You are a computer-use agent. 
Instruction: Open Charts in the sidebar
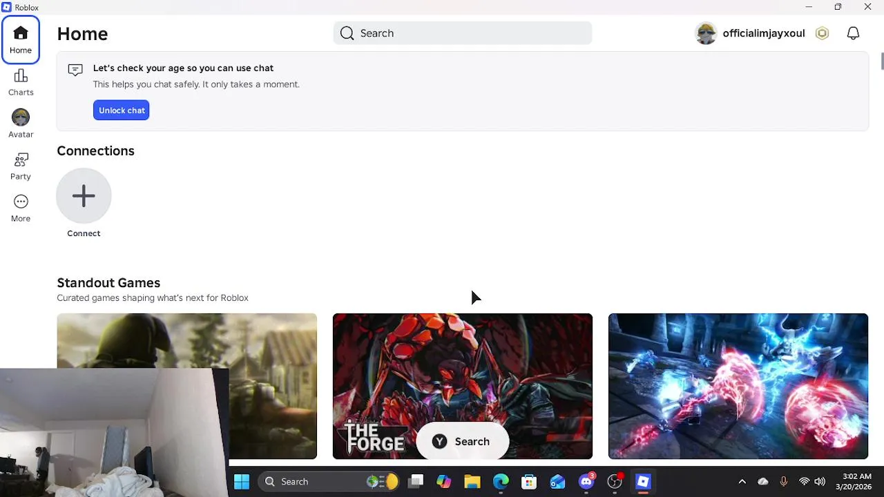21,82
